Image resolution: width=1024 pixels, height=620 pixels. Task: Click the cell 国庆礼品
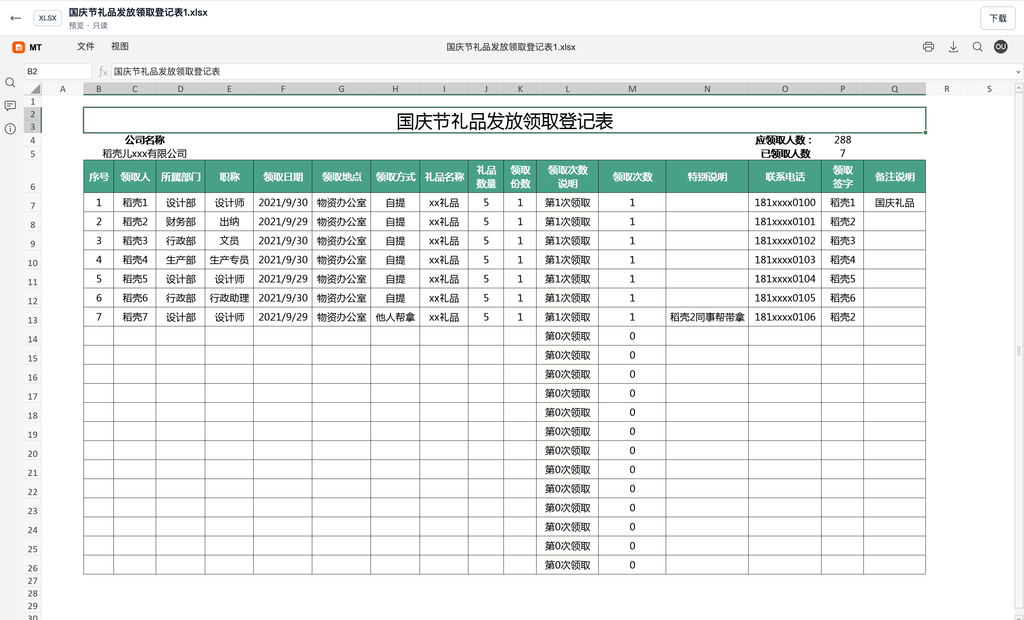coord(894,203)
